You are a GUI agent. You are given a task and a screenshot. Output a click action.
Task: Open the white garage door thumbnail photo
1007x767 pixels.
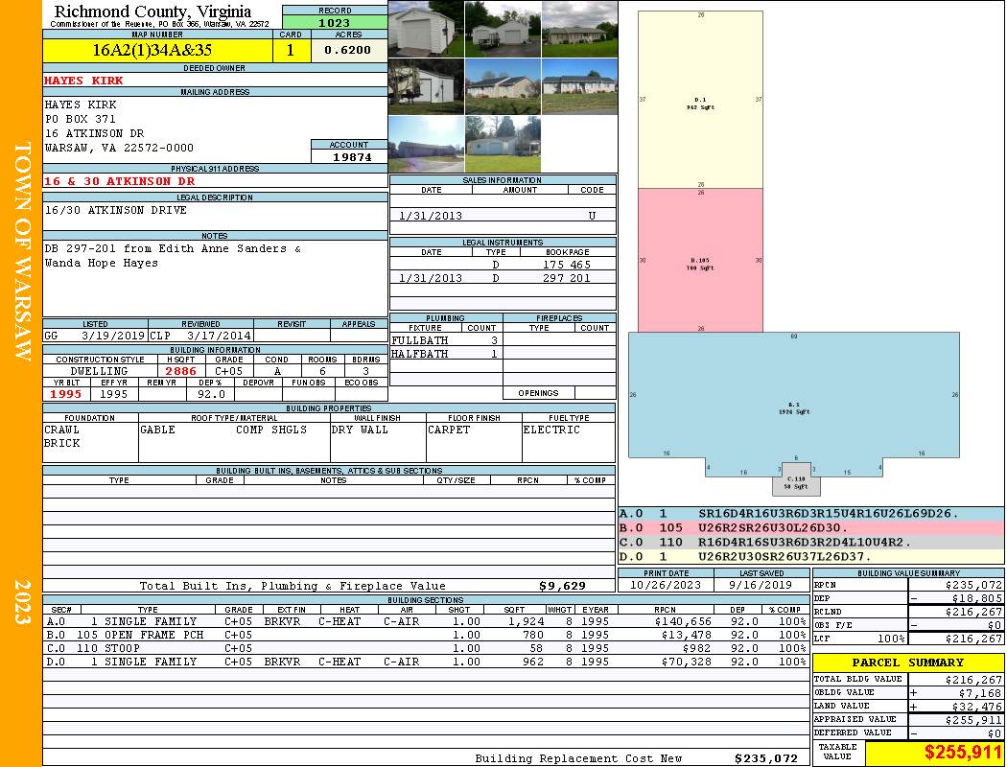[x=426, y=29]
